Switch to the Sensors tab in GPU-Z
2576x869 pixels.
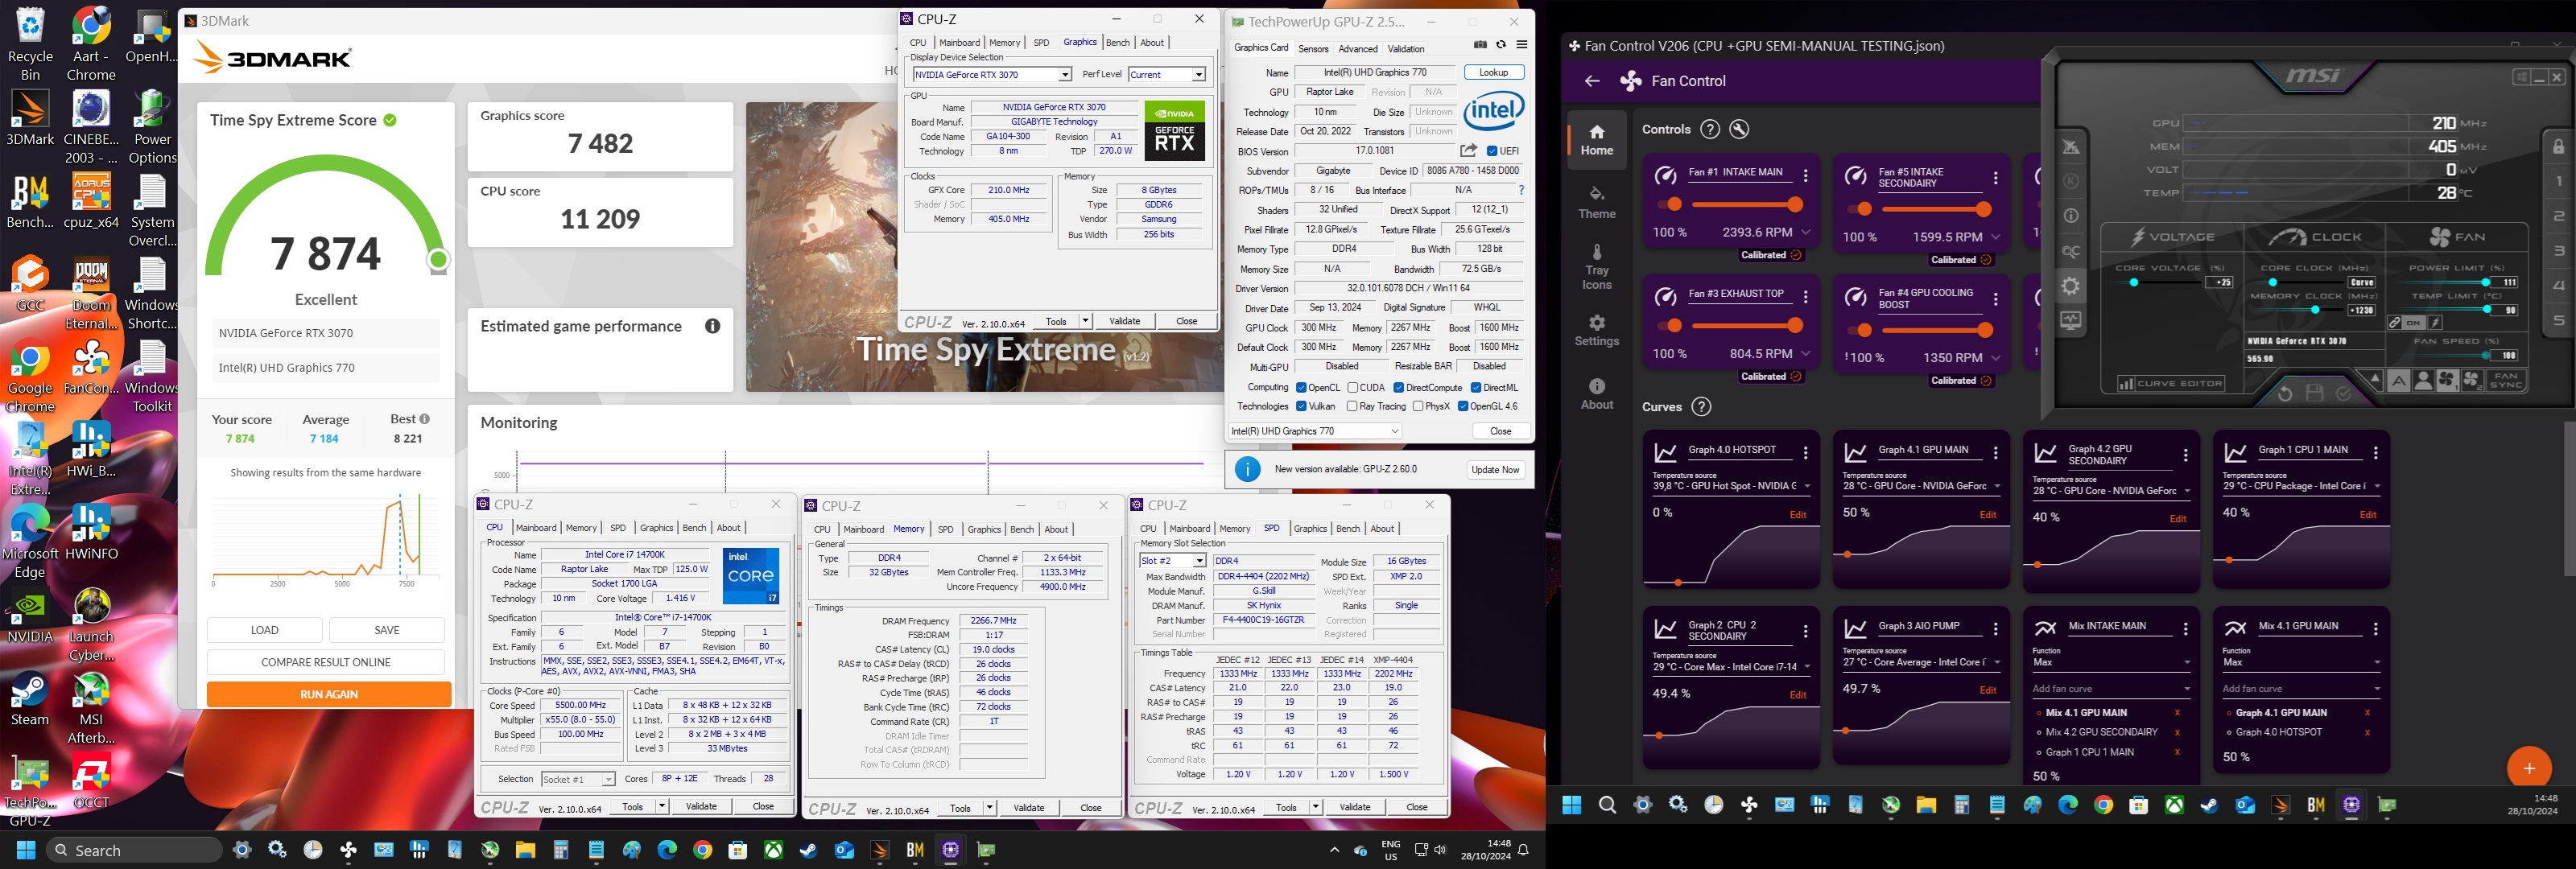click(1313, 49)
